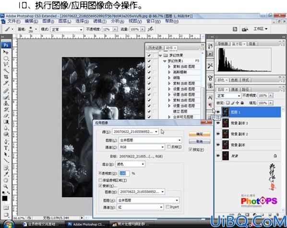Image resolution: width=287 pixels, height=228 pixels.
Task: Toggle Quick Mask mode icon
Action: [6, 208]
